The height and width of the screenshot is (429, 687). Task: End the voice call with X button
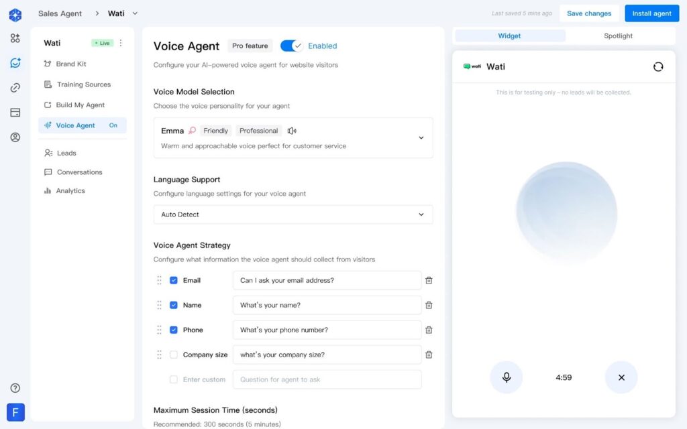(x=621, y=377)
